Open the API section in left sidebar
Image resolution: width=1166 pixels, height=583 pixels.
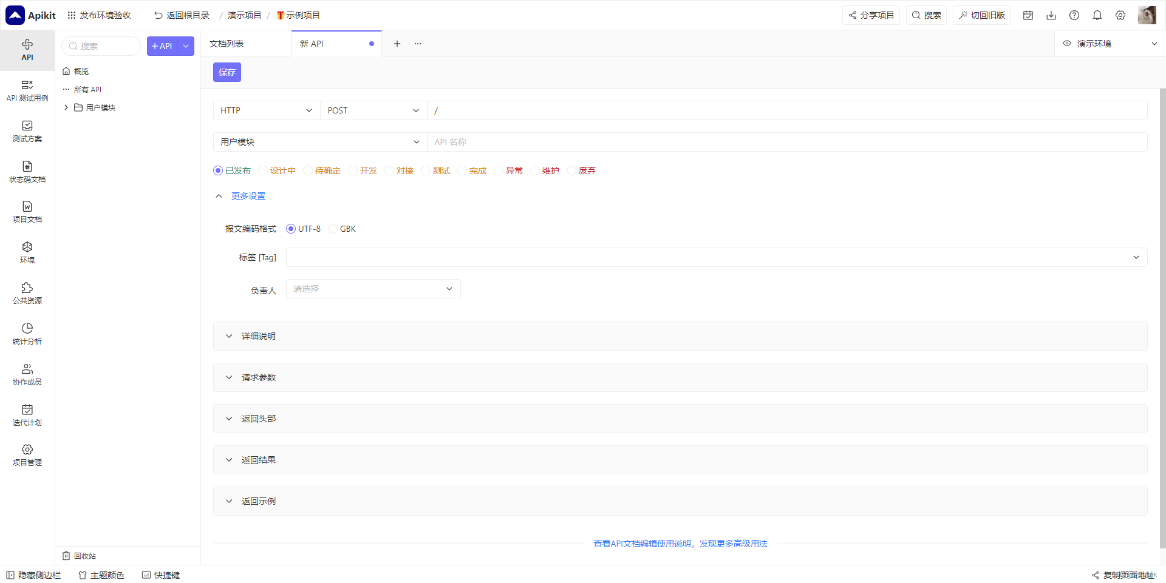pos(27,50)
